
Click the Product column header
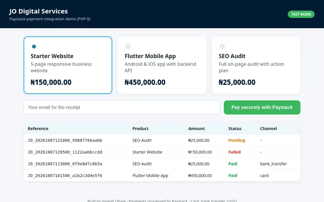[140, 128]
